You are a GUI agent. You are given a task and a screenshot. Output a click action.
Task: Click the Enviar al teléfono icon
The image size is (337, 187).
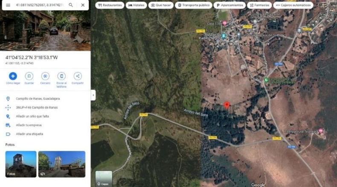click(x=61, y=76)
